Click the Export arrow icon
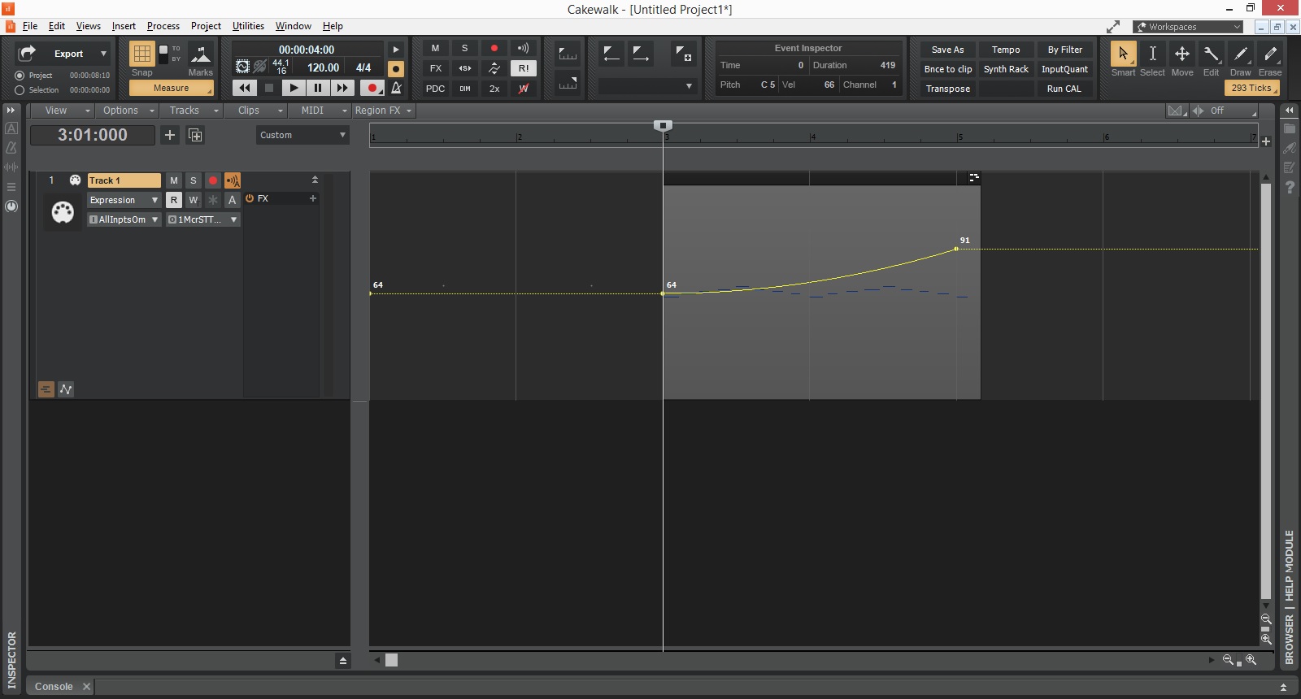This screenshot has width=1301, height=699. tap(27, 53)
